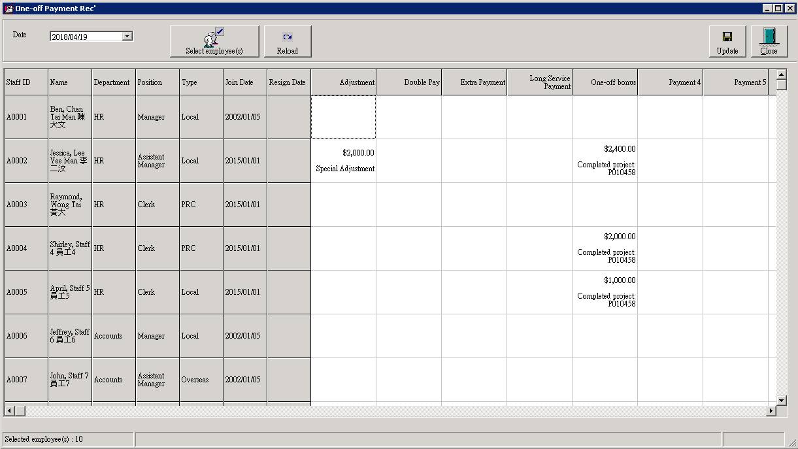Click status bar Selected employee(s) : 10
Viewport: 798px width, 449px height.
tap(68, 439)
